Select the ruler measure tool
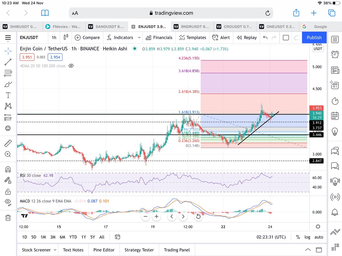Screen dimensions: 342x256 click(8, 143)
